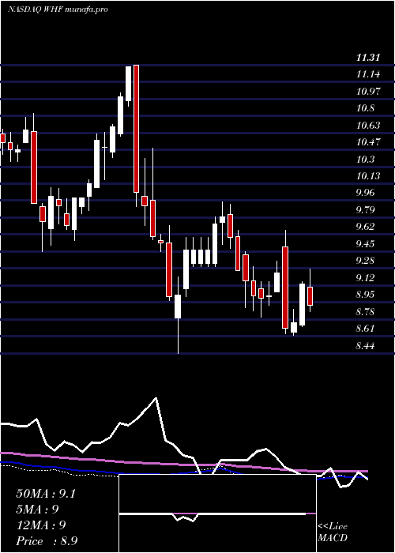Click the 12MA : 9 readout
This screenshot has height=553, width=395.
point(41,525)
